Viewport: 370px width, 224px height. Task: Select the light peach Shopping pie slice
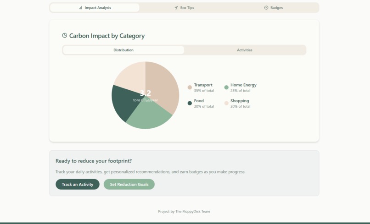tap(132, 76)
